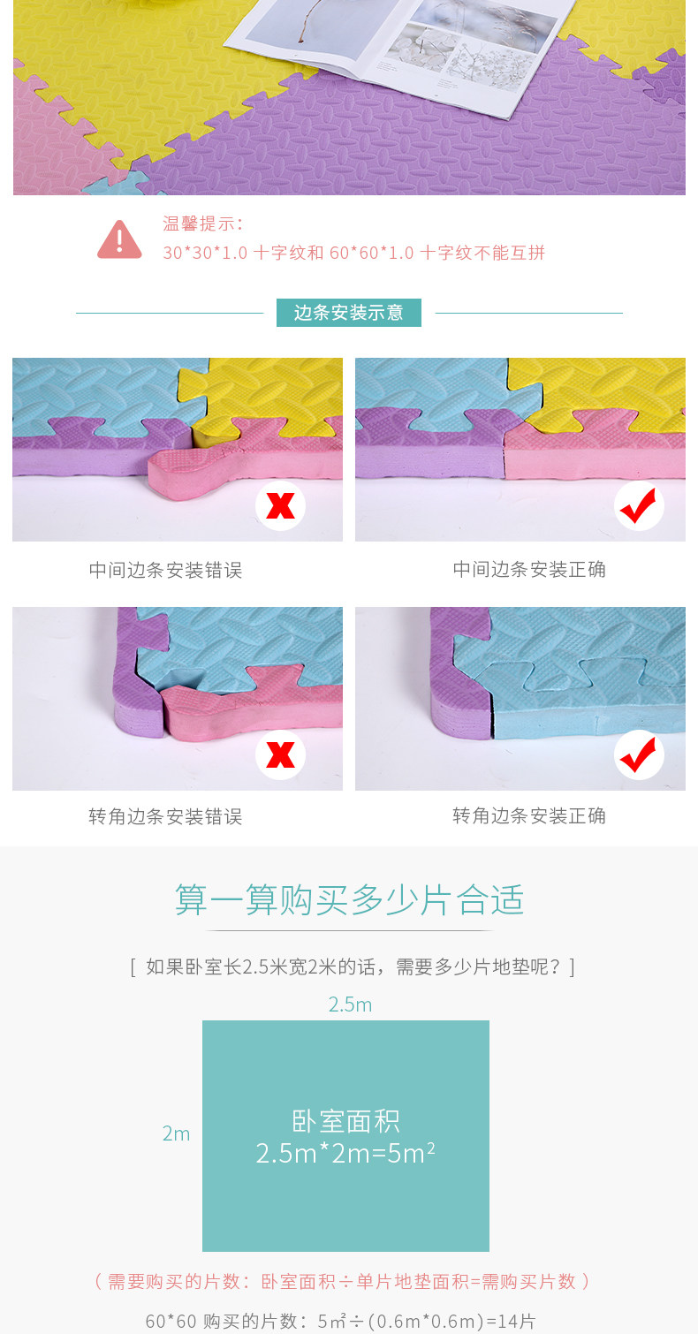The height and width of the screenshot is (1334, 698).
Task: Open the corner edge strip wrong installation photo
Action: coord(178,699)
